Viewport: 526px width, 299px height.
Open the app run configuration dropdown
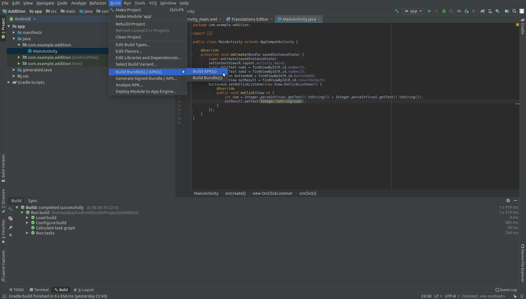tap(413, 11)
